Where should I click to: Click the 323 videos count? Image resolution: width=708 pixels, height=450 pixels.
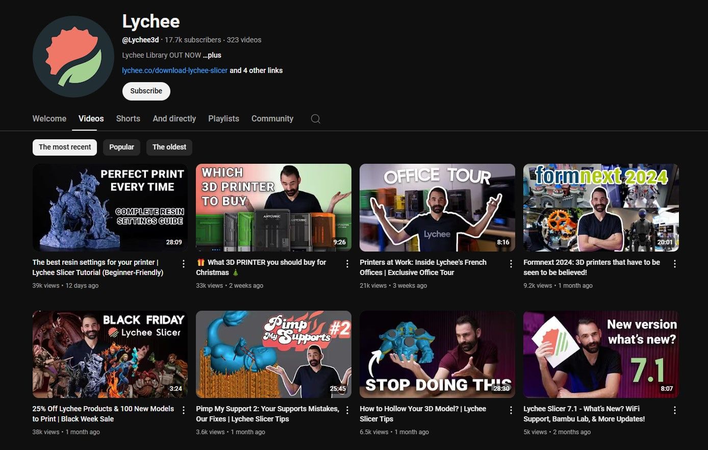pos(244,40)
